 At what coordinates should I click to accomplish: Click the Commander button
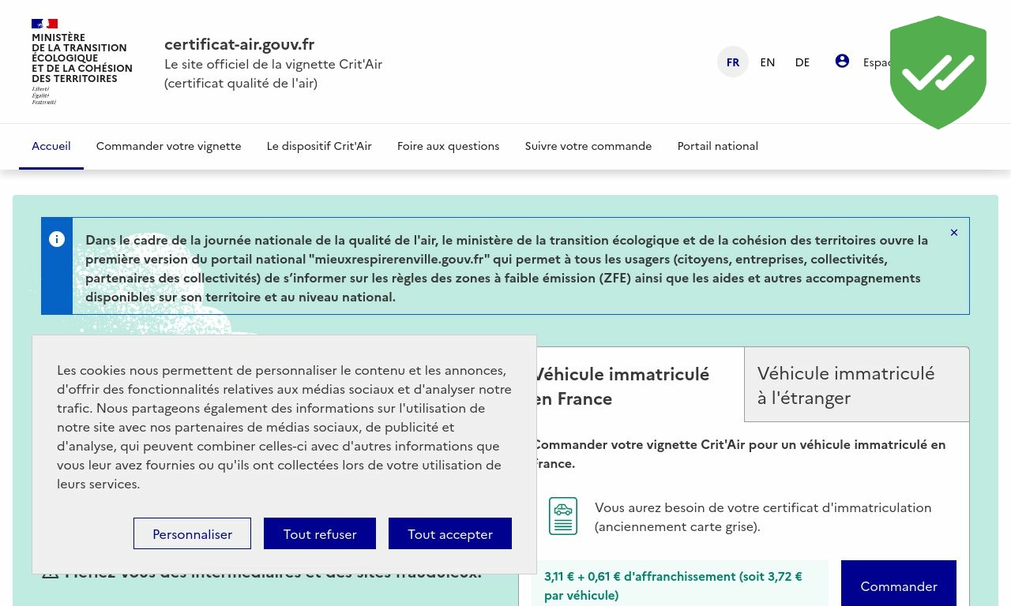899,585
